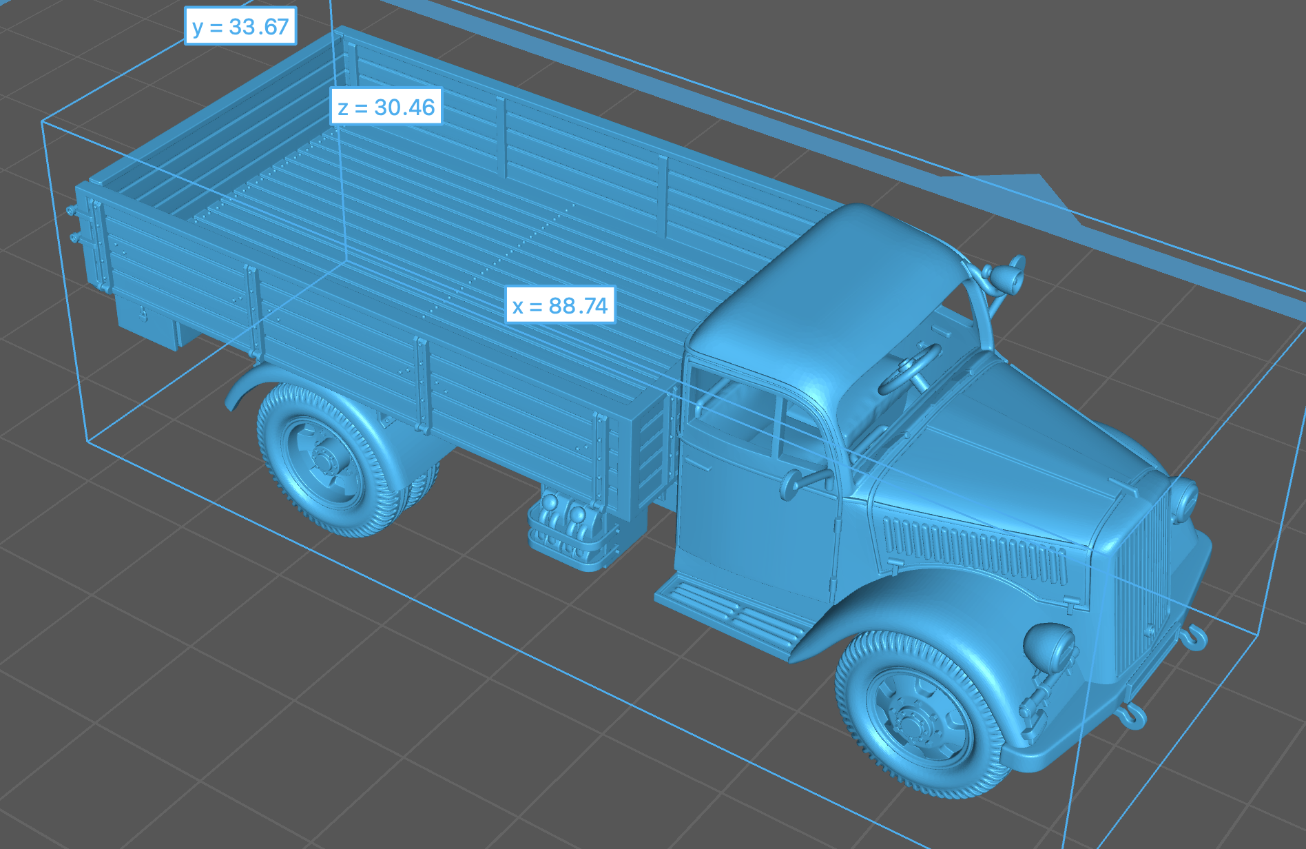Viewport: 1306px width, 849px height.
Task: Click the steering wheel inside the cab
Action: [909, 369]
